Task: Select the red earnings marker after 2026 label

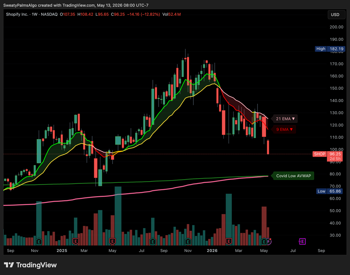Action: (229, 241)
